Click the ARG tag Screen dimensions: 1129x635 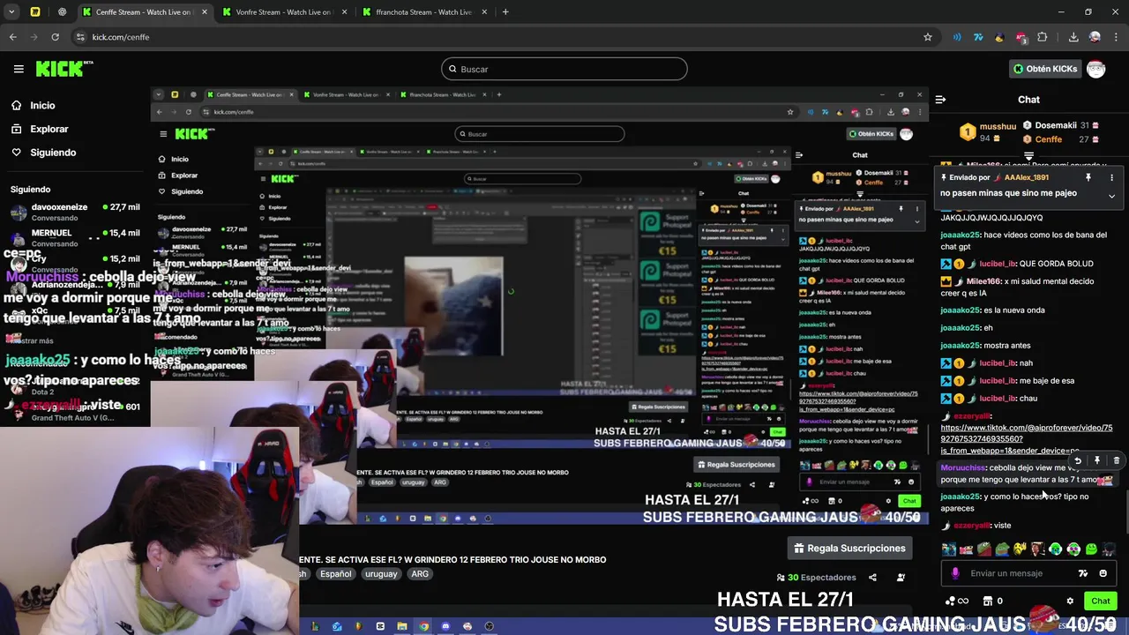(420, 573)
